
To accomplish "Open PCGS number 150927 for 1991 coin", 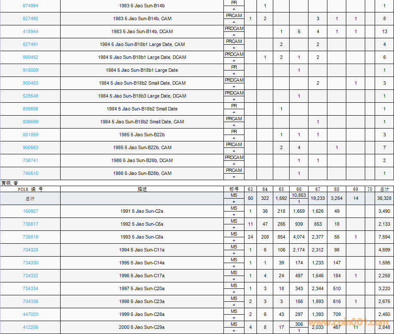I will (x=31, y=211).
